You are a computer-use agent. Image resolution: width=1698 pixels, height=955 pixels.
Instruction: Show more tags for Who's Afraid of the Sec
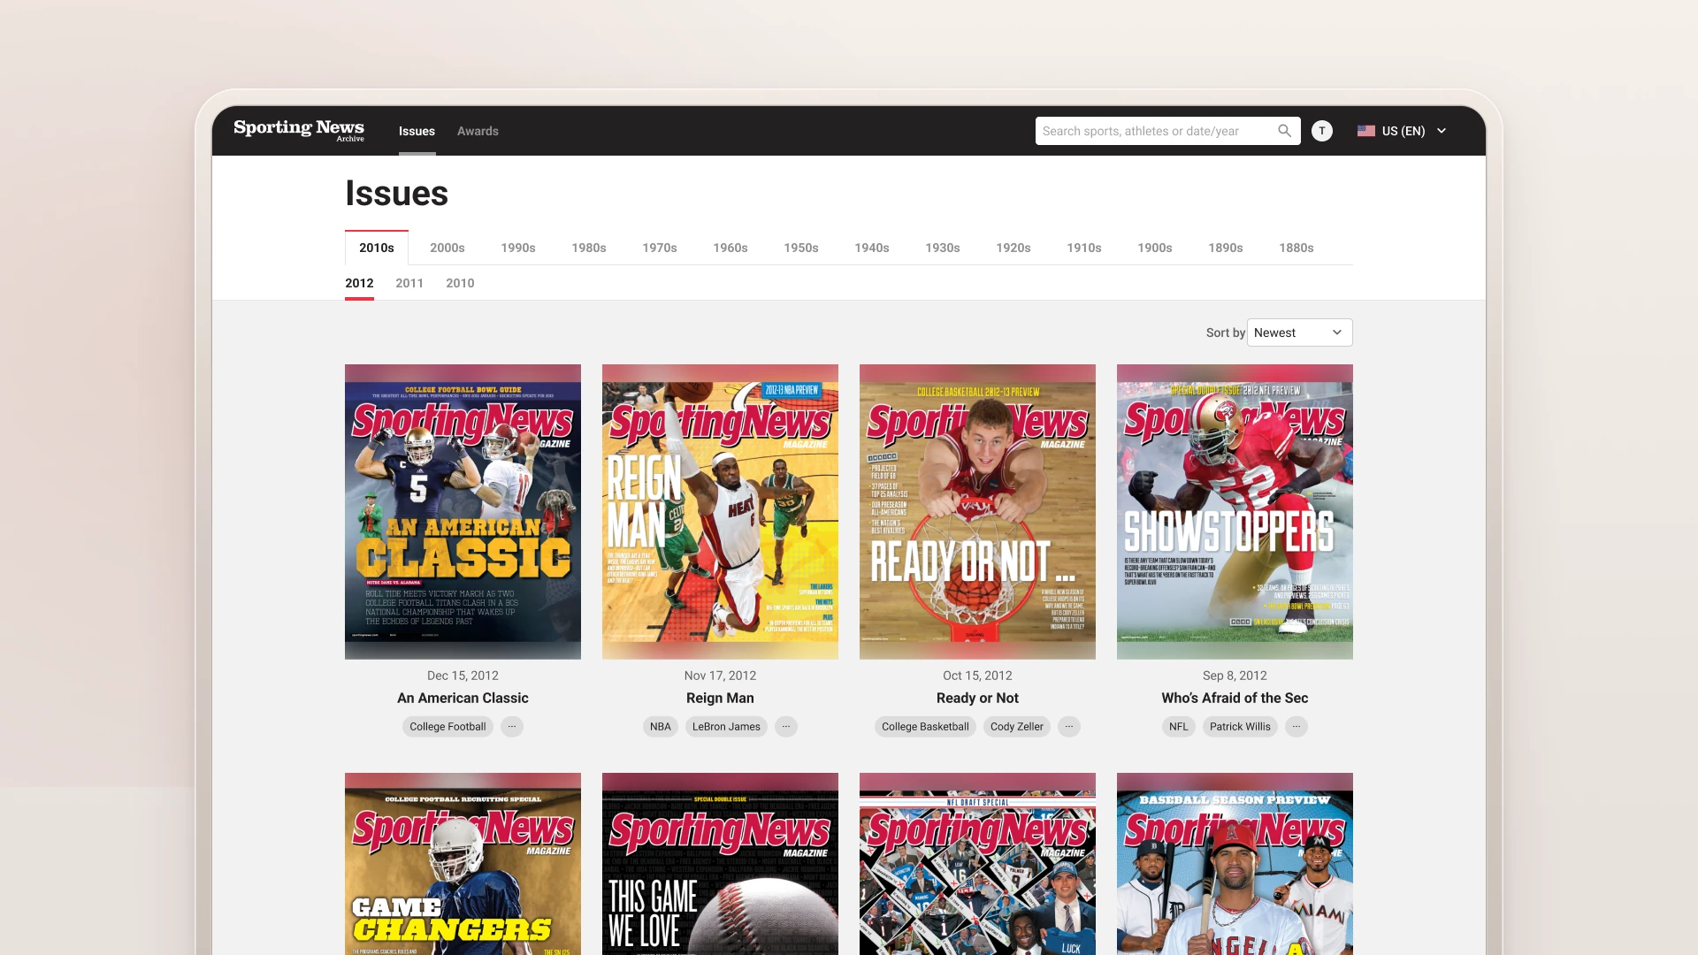1296,727
